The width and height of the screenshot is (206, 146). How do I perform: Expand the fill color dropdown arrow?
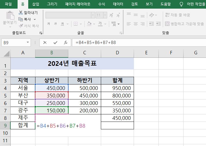coord(94,24)
